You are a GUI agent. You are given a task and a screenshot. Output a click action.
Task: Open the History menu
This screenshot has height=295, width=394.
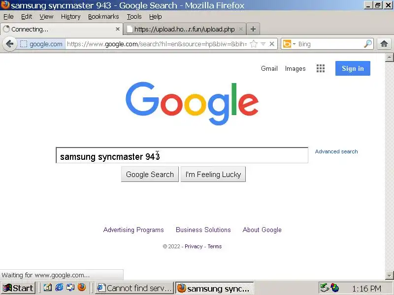pyautogui.click(x=70, y=17)
